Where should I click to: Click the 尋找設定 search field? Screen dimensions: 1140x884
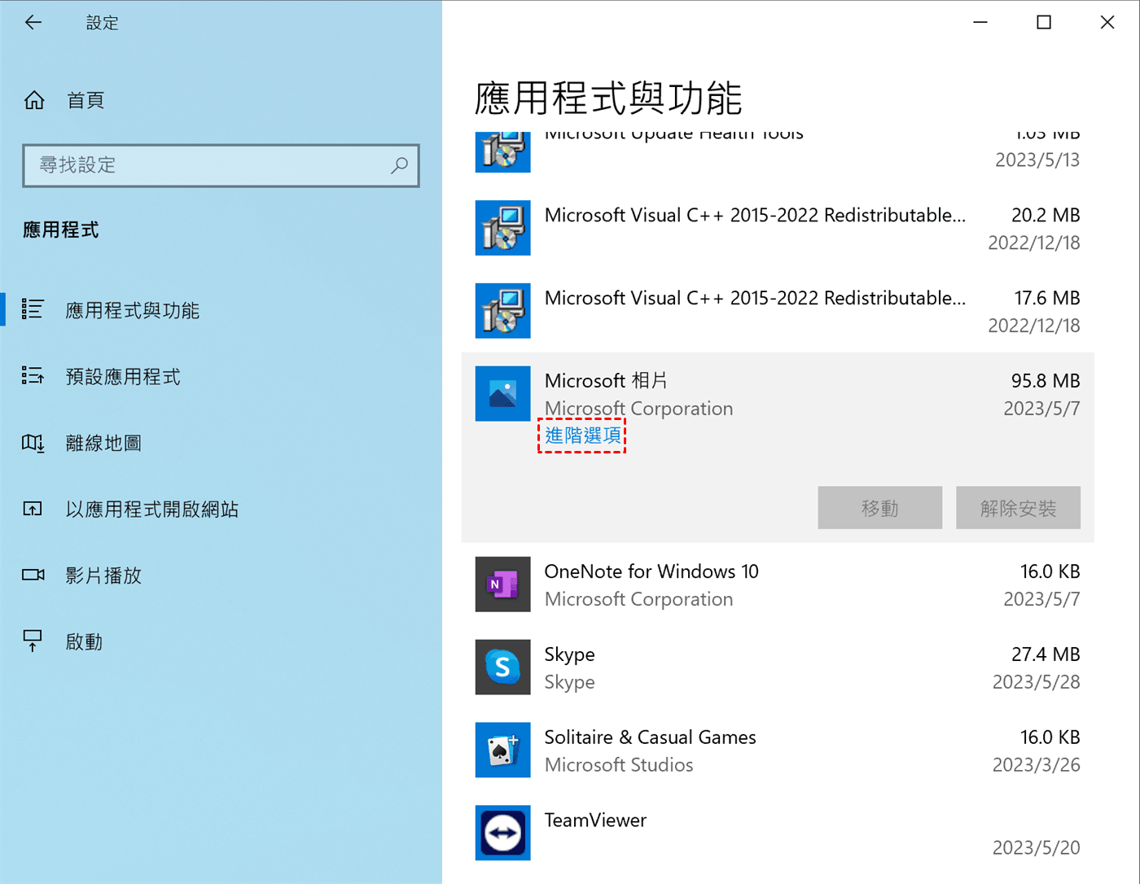212,165
